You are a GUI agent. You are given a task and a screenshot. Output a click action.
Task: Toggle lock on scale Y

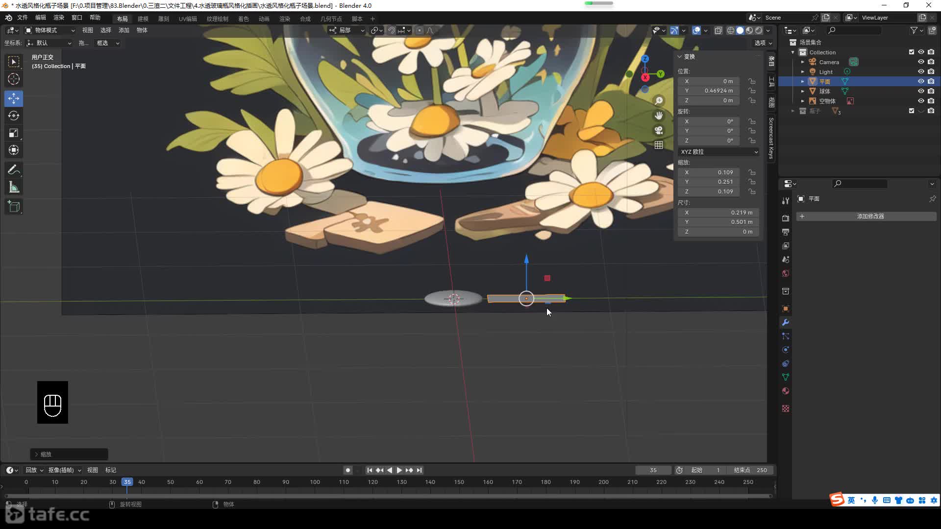(x=752, y=182)
